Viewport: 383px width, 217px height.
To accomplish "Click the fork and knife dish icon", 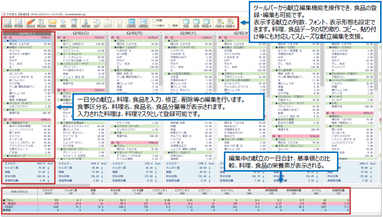I will (x=41, y=22).
